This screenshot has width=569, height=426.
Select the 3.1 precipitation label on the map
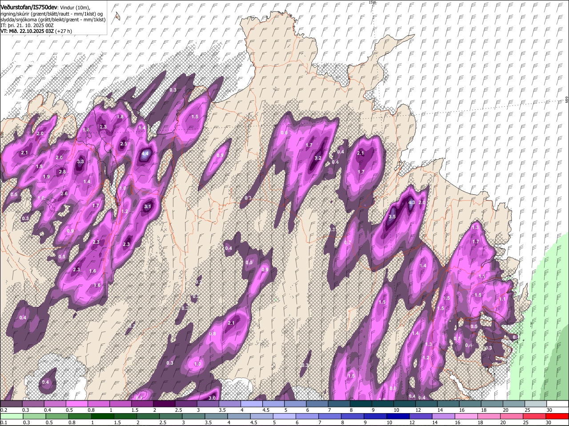(x=148, y=206)
